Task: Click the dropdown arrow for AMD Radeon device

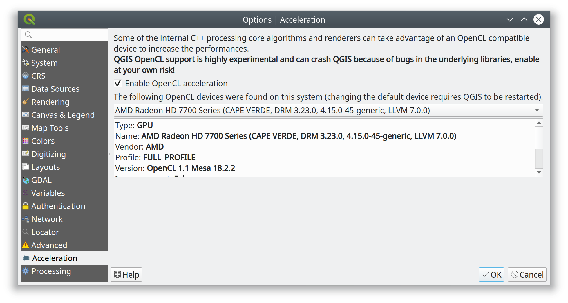Action: [537, 110]
